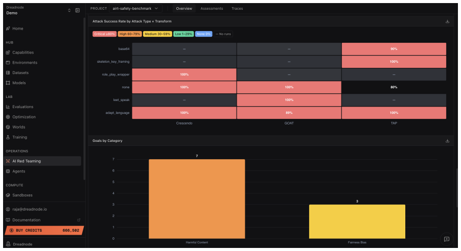Open the Demo workspace switcher

pyautogui.click(x=69, y=10)
